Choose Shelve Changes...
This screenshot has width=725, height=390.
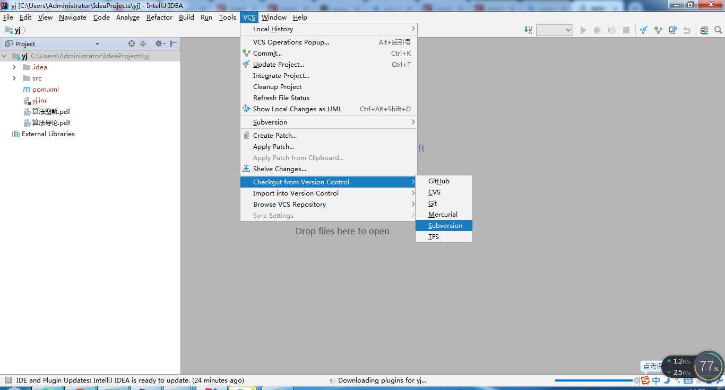(x=329, y=169)
